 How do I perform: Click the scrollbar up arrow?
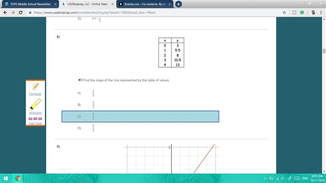pos(324,19)
